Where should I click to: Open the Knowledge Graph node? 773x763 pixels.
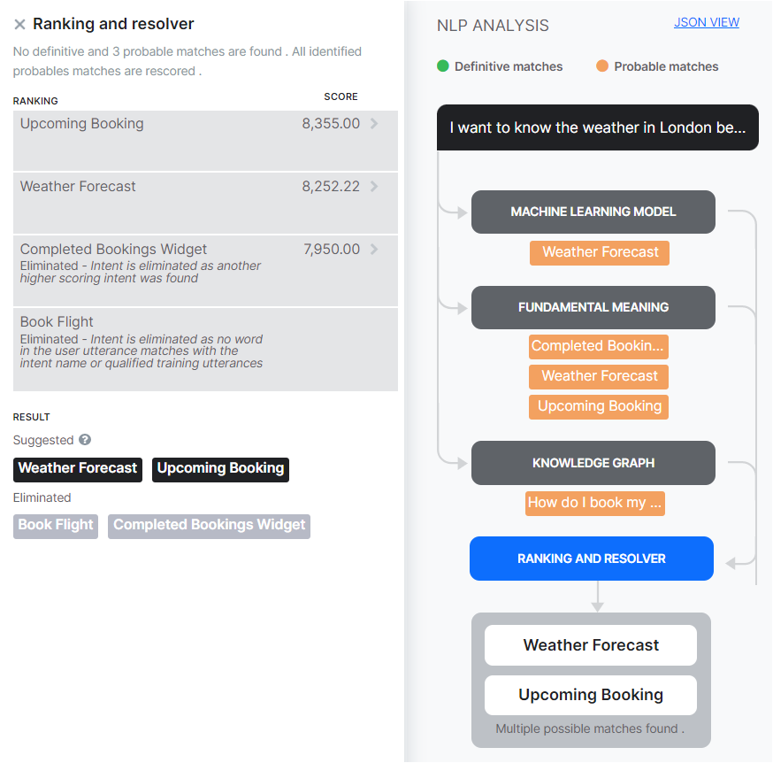tap(593, 463)
